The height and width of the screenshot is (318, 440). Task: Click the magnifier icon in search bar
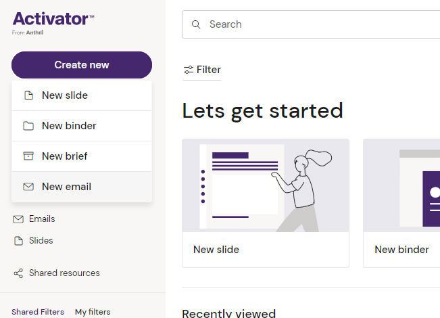coord(196,24)
